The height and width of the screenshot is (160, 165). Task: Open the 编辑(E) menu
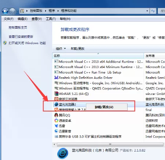(22, 19)
